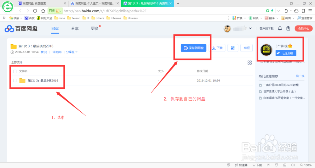Open the address bar history dropdown chevron

(x=278, y=11)
